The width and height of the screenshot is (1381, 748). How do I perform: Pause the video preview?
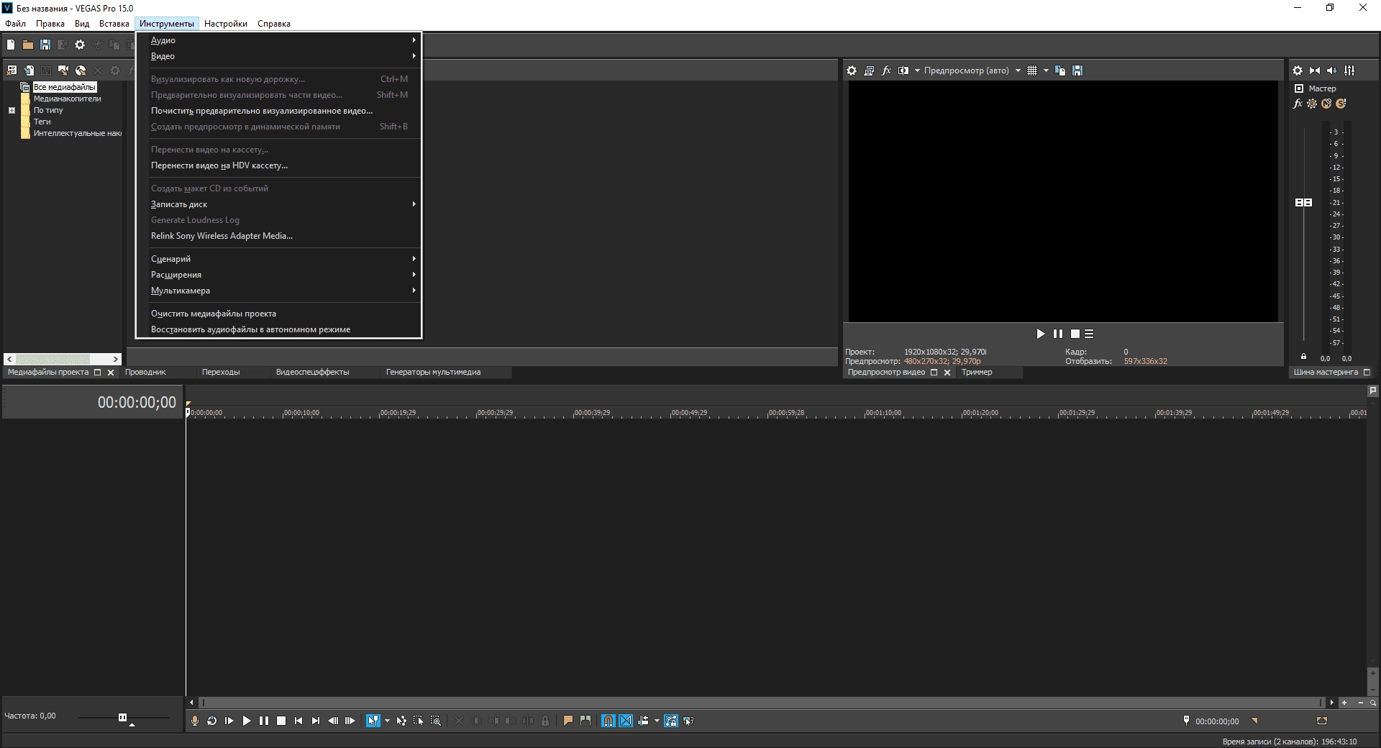1057,334
